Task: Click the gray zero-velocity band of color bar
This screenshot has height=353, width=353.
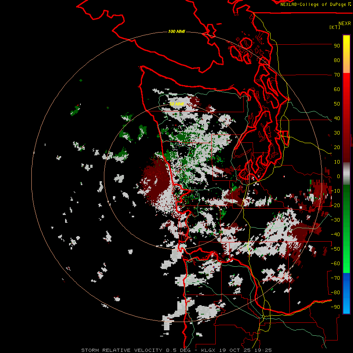Action: (x=346, y=173)
